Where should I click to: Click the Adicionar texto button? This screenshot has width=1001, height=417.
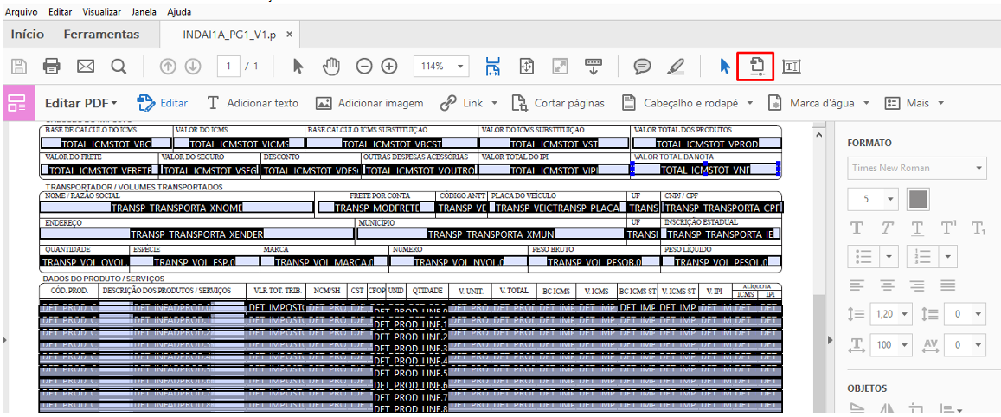252,103
